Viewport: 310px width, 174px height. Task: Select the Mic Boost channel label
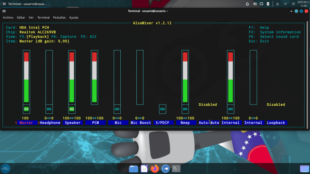pyautogui.click(x=141, y=123)
